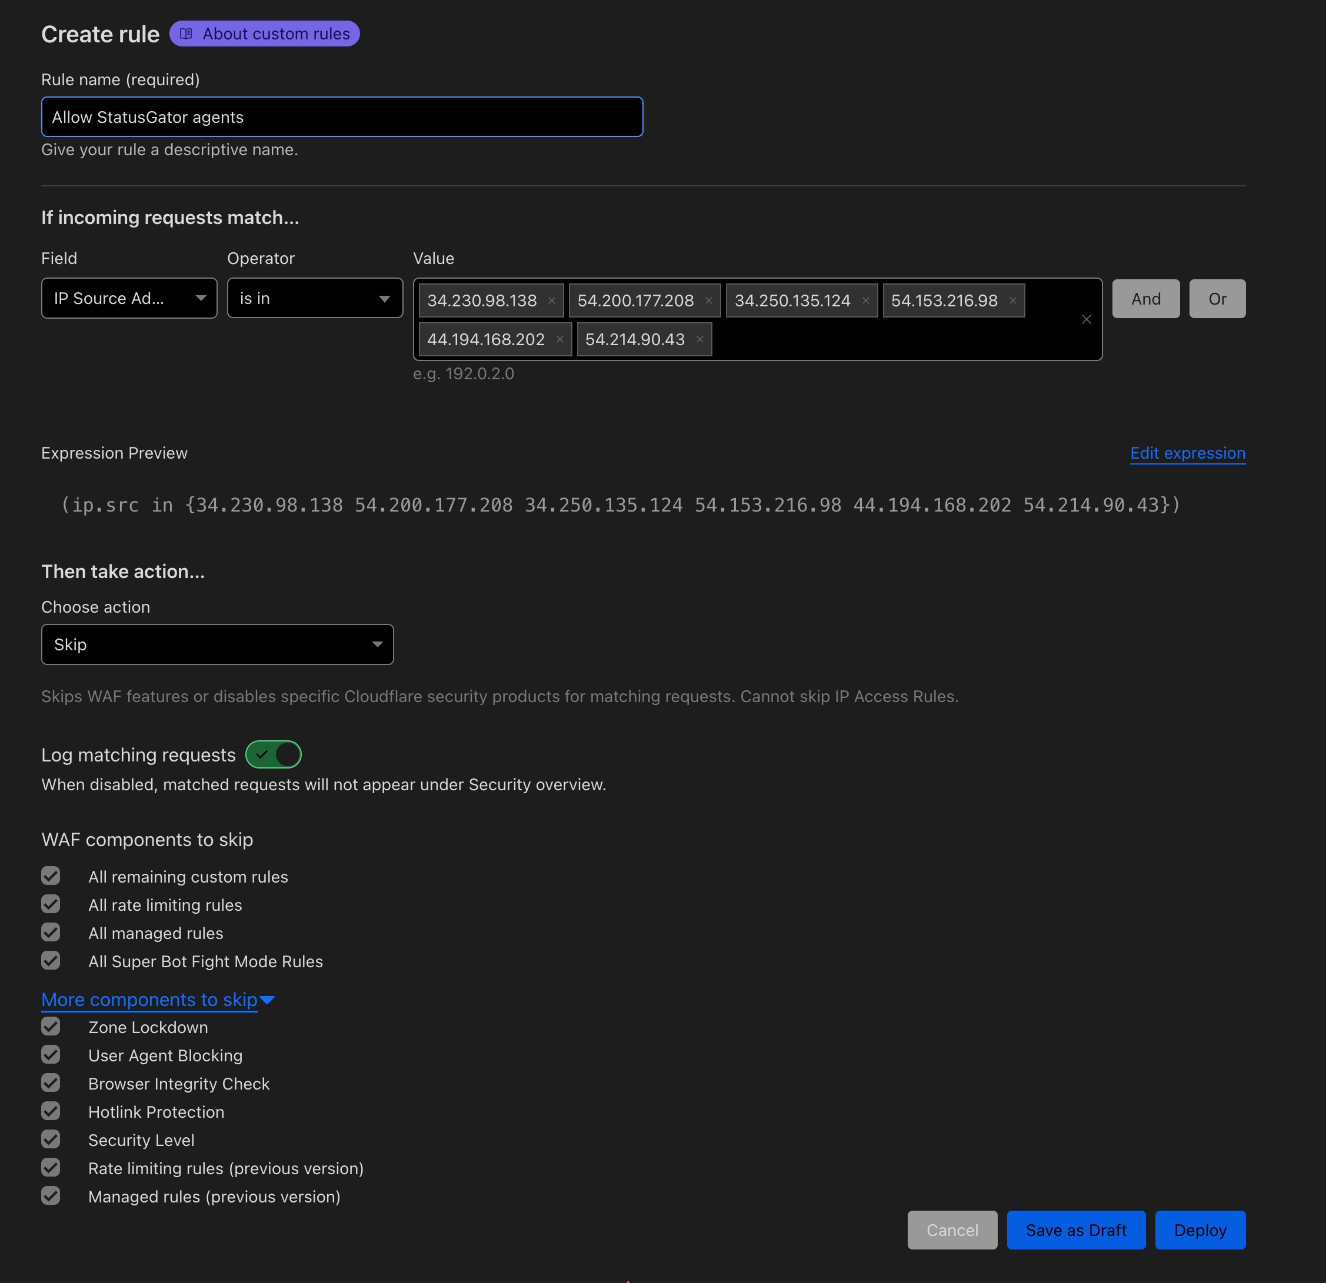This screenshot has width=1326, height=1283.
Task: Remove IP 34.230.98.138 chip
Action: 551,300
